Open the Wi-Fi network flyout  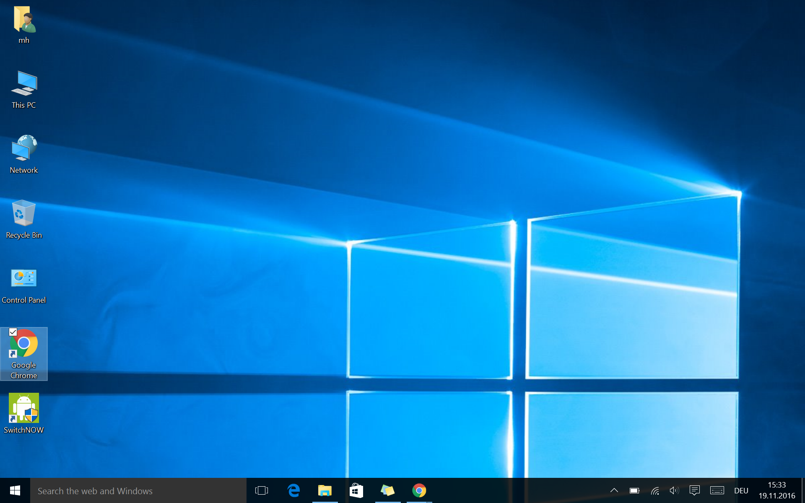coord(654,490)
